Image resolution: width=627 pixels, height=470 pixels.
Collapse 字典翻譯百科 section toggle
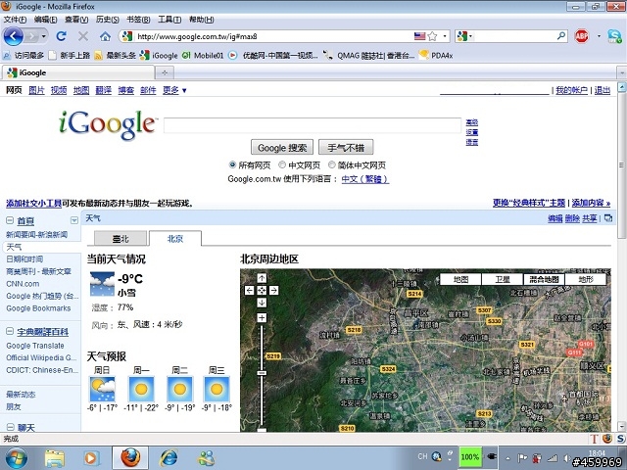[10, 331]
